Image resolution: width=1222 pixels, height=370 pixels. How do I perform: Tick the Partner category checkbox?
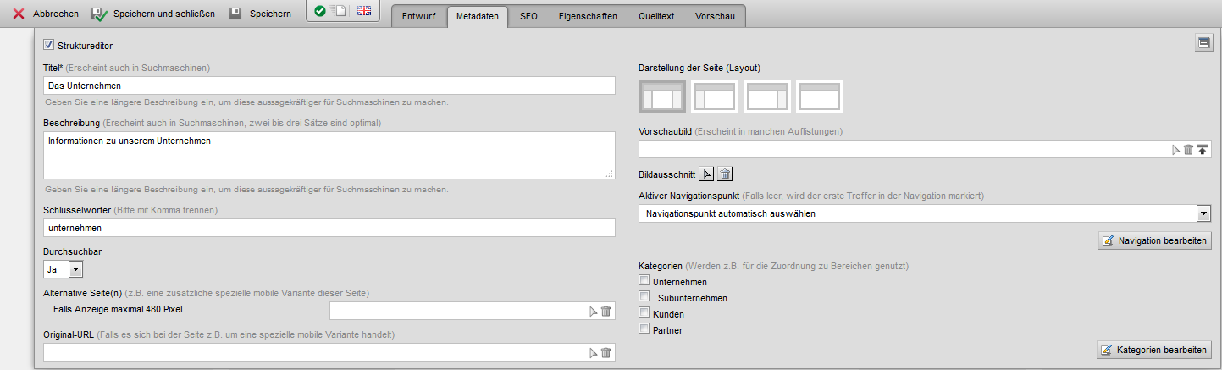point(644,329)
